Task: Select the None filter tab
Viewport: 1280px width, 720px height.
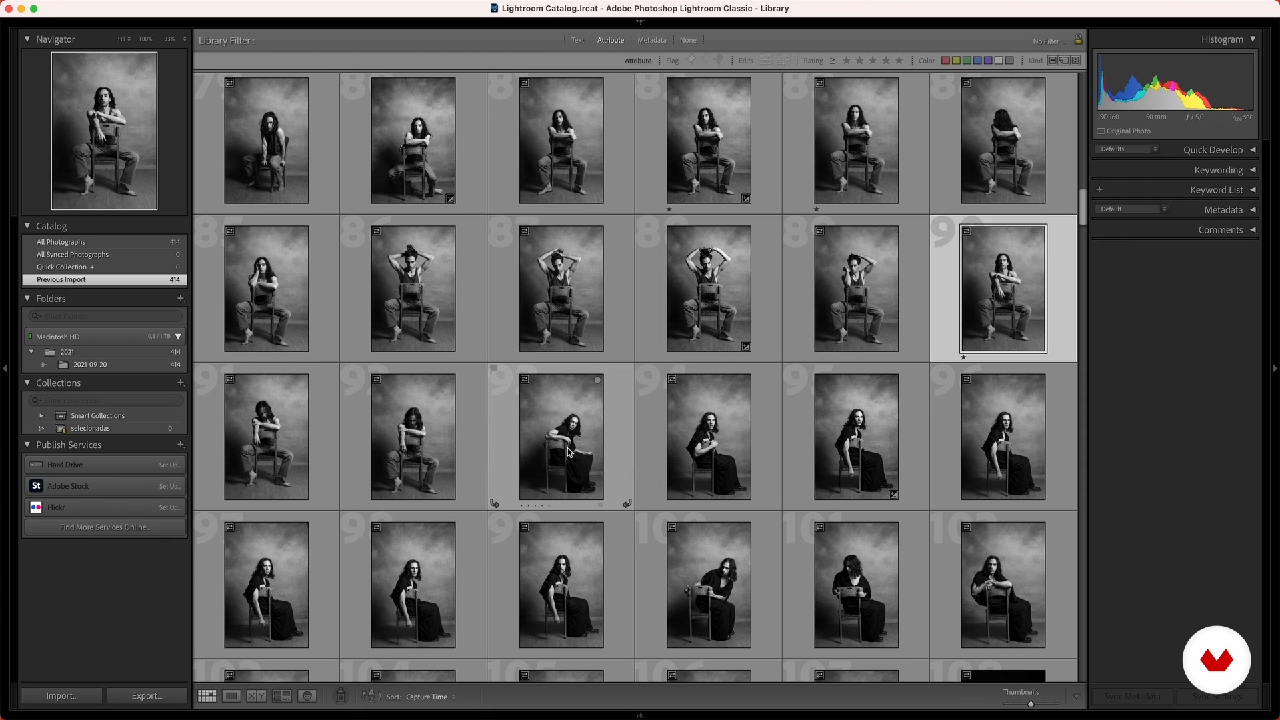Action: (x=688, y=40)
